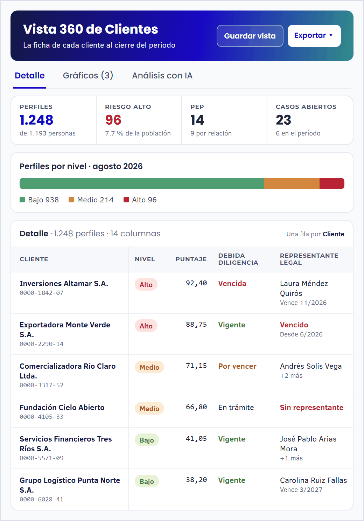Click the Por vencer due diligence status
Screen dimensions: 364x521
[x=237, y=366]
